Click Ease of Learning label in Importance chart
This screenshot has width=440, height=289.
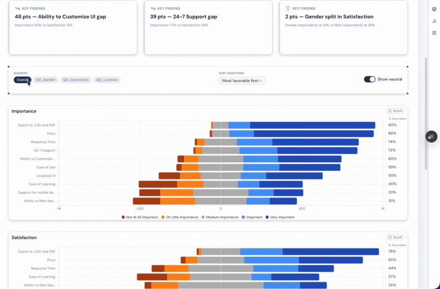42,184
